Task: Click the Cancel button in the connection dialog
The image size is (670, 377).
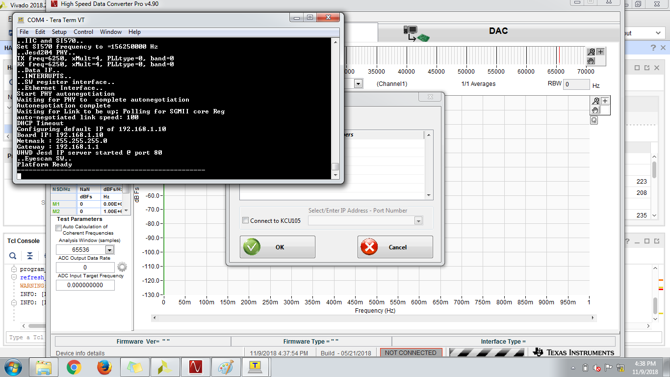Action: point(395,247)
